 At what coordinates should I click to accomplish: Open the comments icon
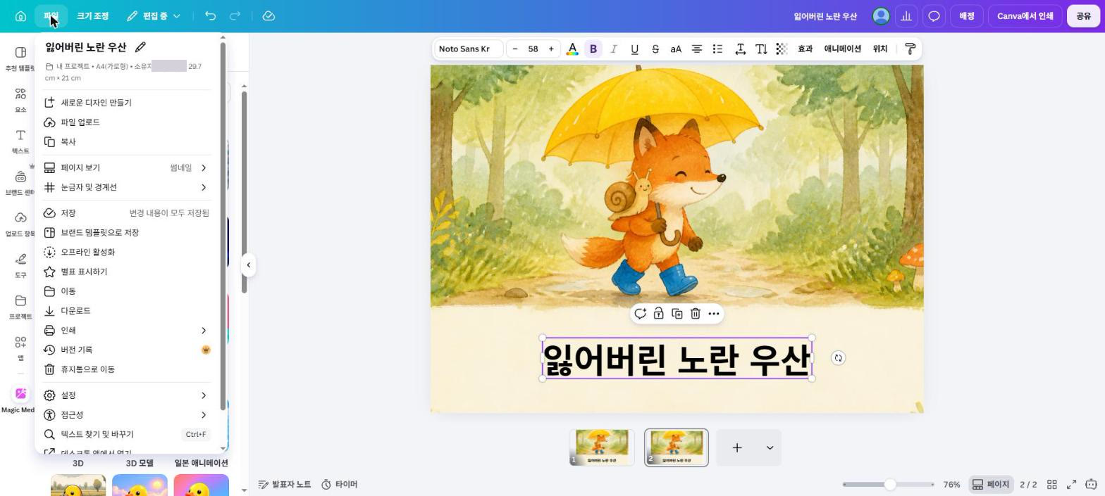[934, 15]
